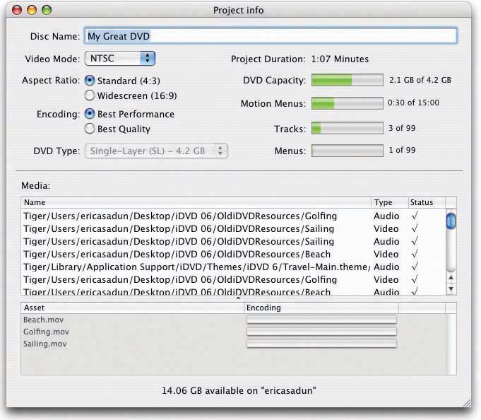Select the Travel-Main.theme audio row
The width and height of the screenshot is (481, 420).
tap(196, 267)
